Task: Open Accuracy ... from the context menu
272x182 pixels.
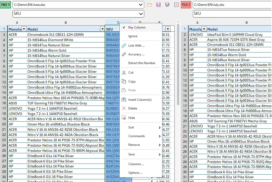Action: coord(141,54)
